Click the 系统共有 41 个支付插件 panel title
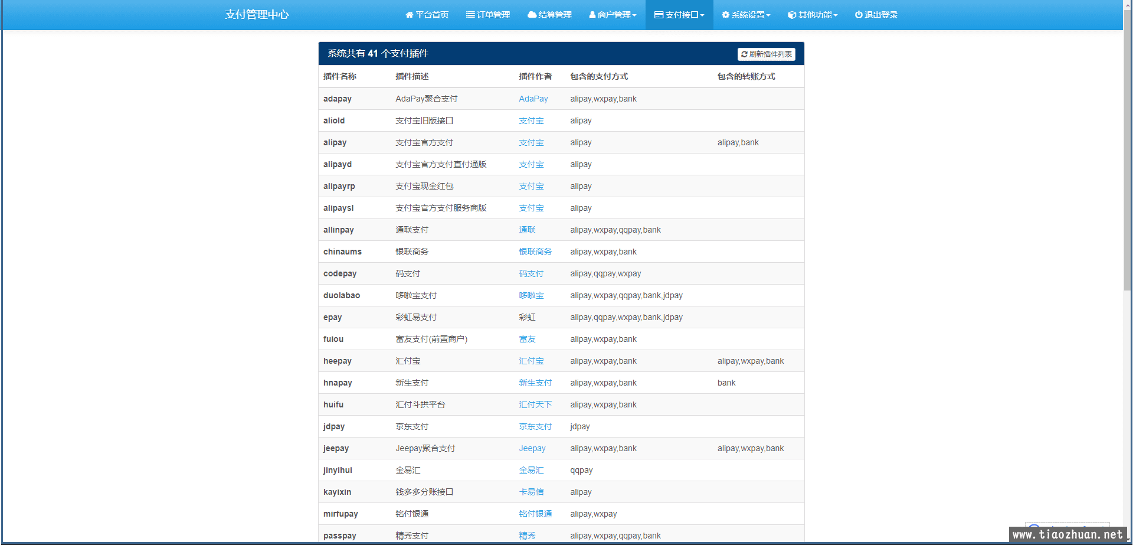Viewport: 1133px width, 545px height. point(378,53)
